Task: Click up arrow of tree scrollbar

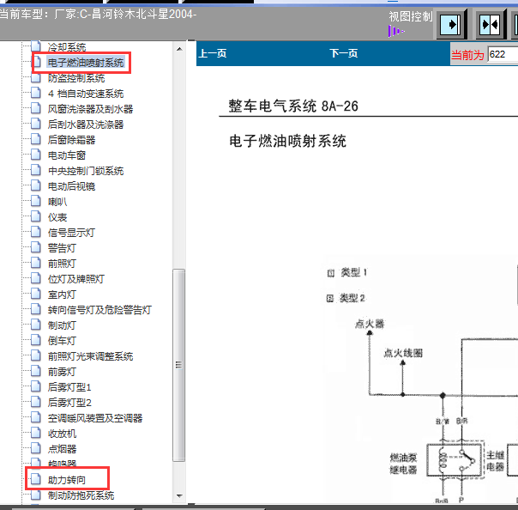Action: (179, 49)
